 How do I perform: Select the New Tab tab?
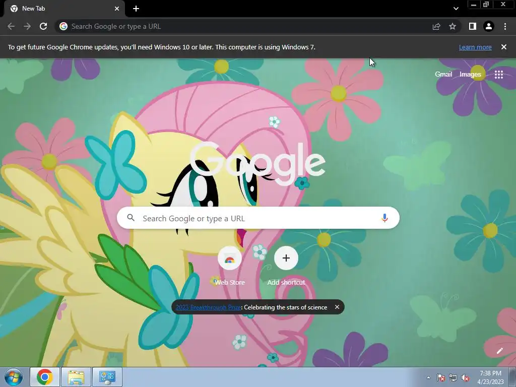64,9
